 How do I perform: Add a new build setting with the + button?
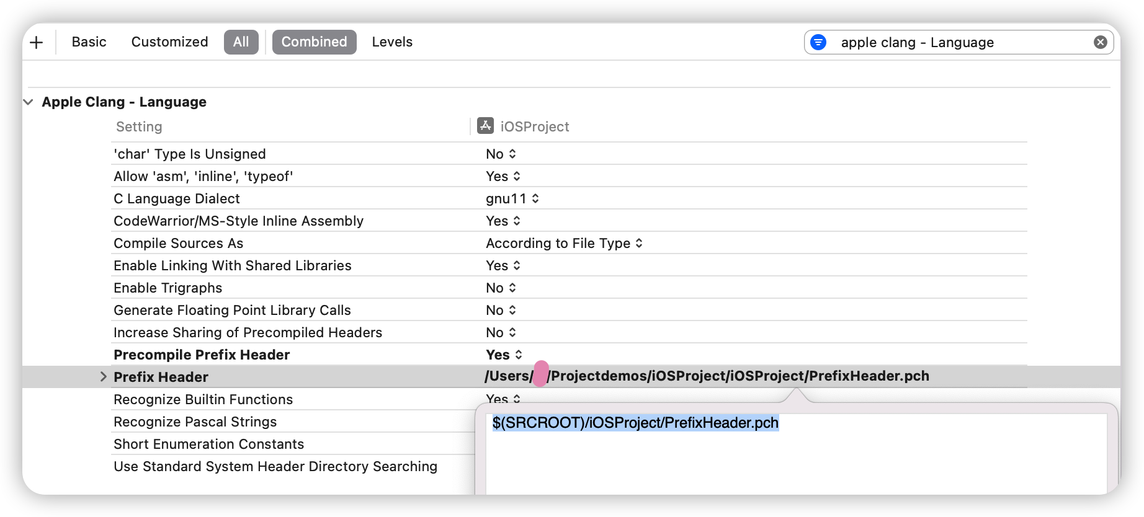[36, 42]
